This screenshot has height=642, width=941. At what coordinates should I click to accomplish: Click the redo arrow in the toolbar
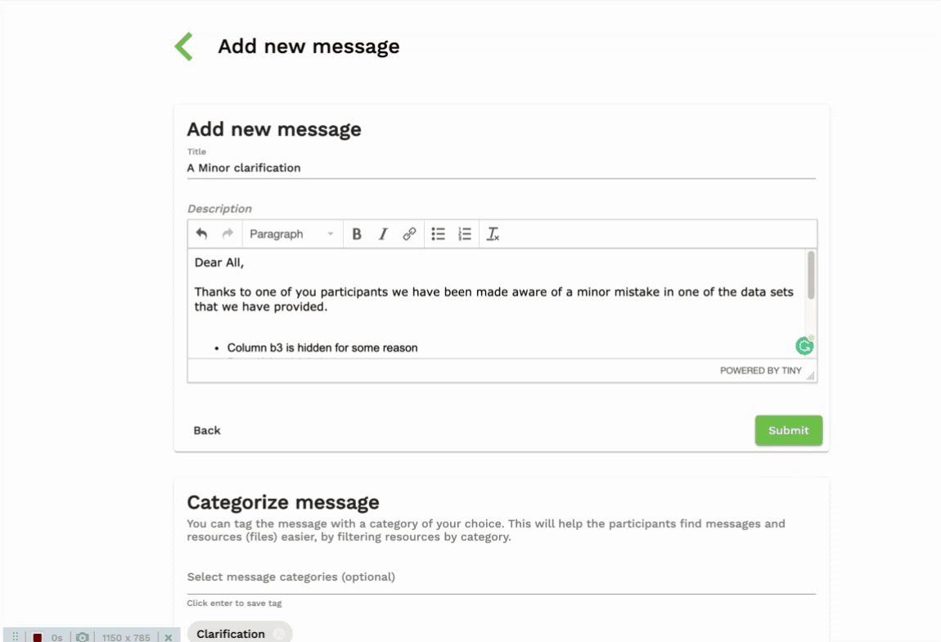(x=227, y=234)
